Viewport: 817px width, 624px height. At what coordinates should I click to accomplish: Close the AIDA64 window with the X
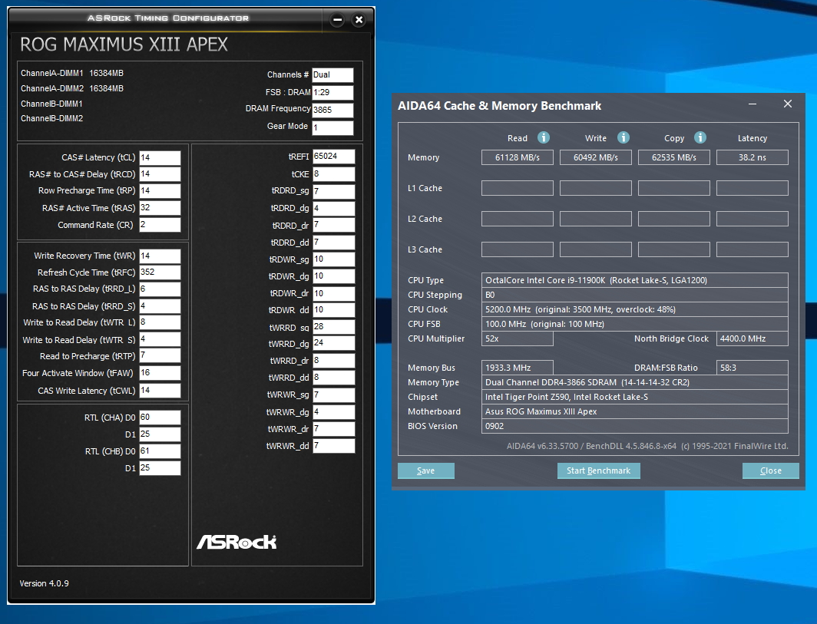[788, 104]
